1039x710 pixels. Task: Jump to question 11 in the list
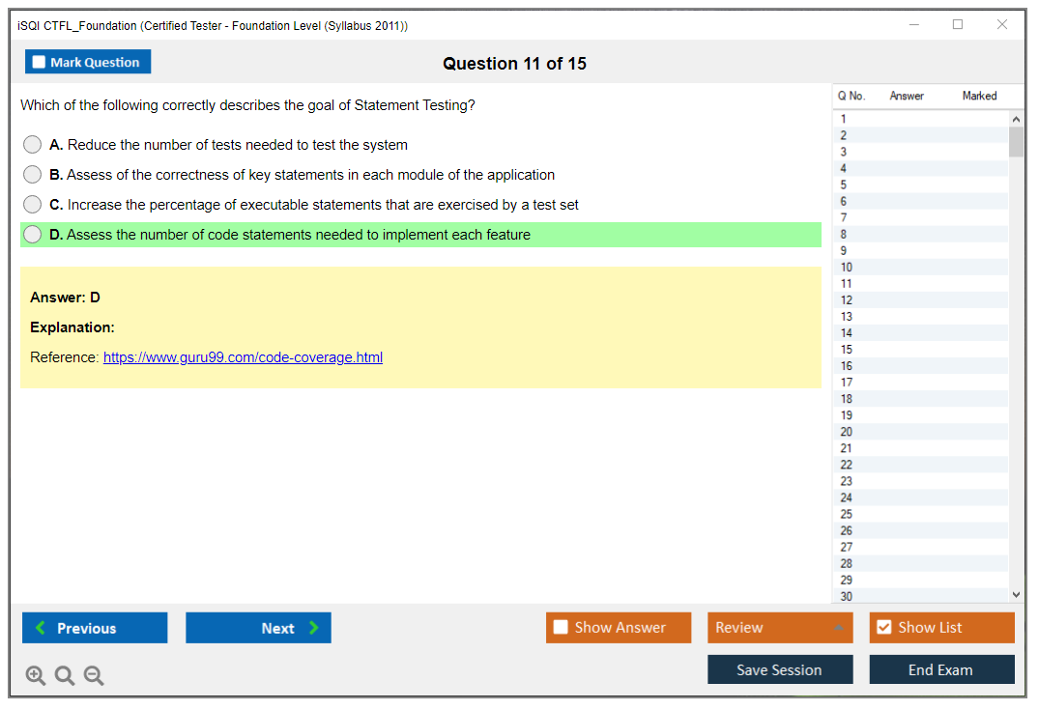pos(847,284)
